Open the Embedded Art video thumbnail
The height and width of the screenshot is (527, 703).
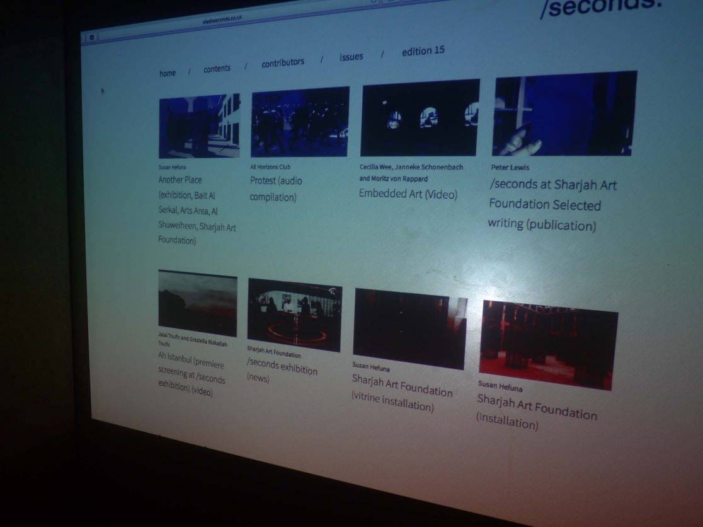pos(420,118)
